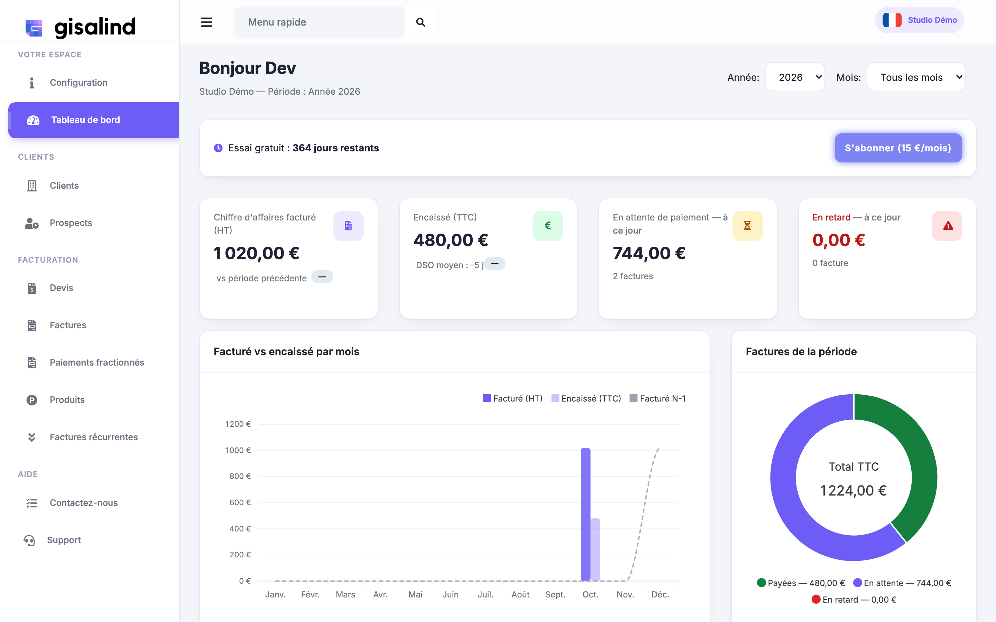This screenshot has height=622, width=996.
Task: Toggle En retard legend entry on donut chart
Action: coord(854,600)
